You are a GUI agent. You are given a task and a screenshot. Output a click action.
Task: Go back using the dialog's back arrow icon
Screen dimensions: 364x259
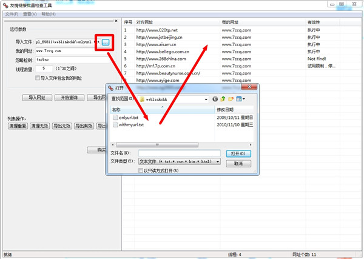tap(215, 99)
